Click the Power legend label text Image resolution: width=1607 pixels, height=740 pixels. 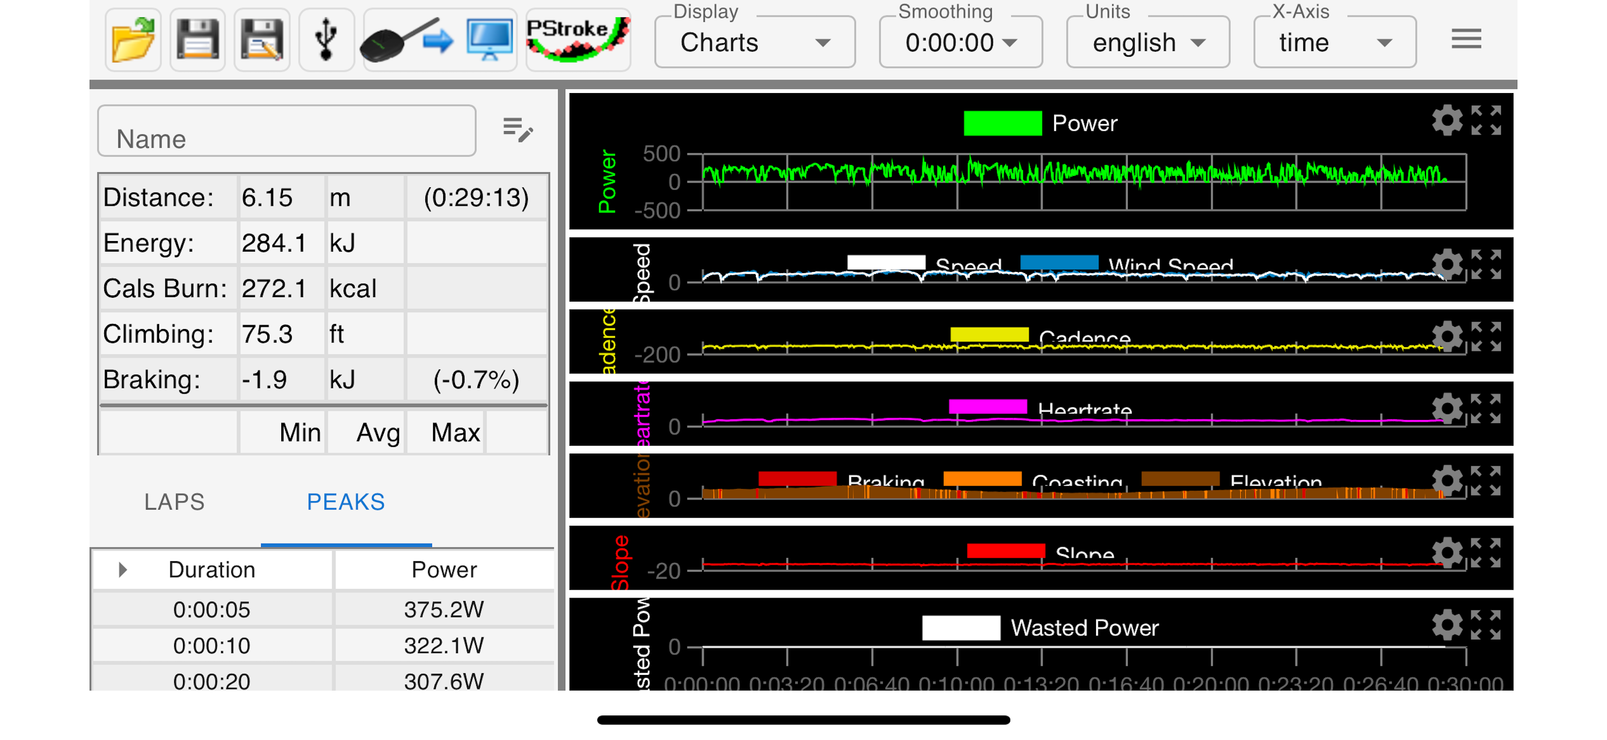coord(1085,123)
